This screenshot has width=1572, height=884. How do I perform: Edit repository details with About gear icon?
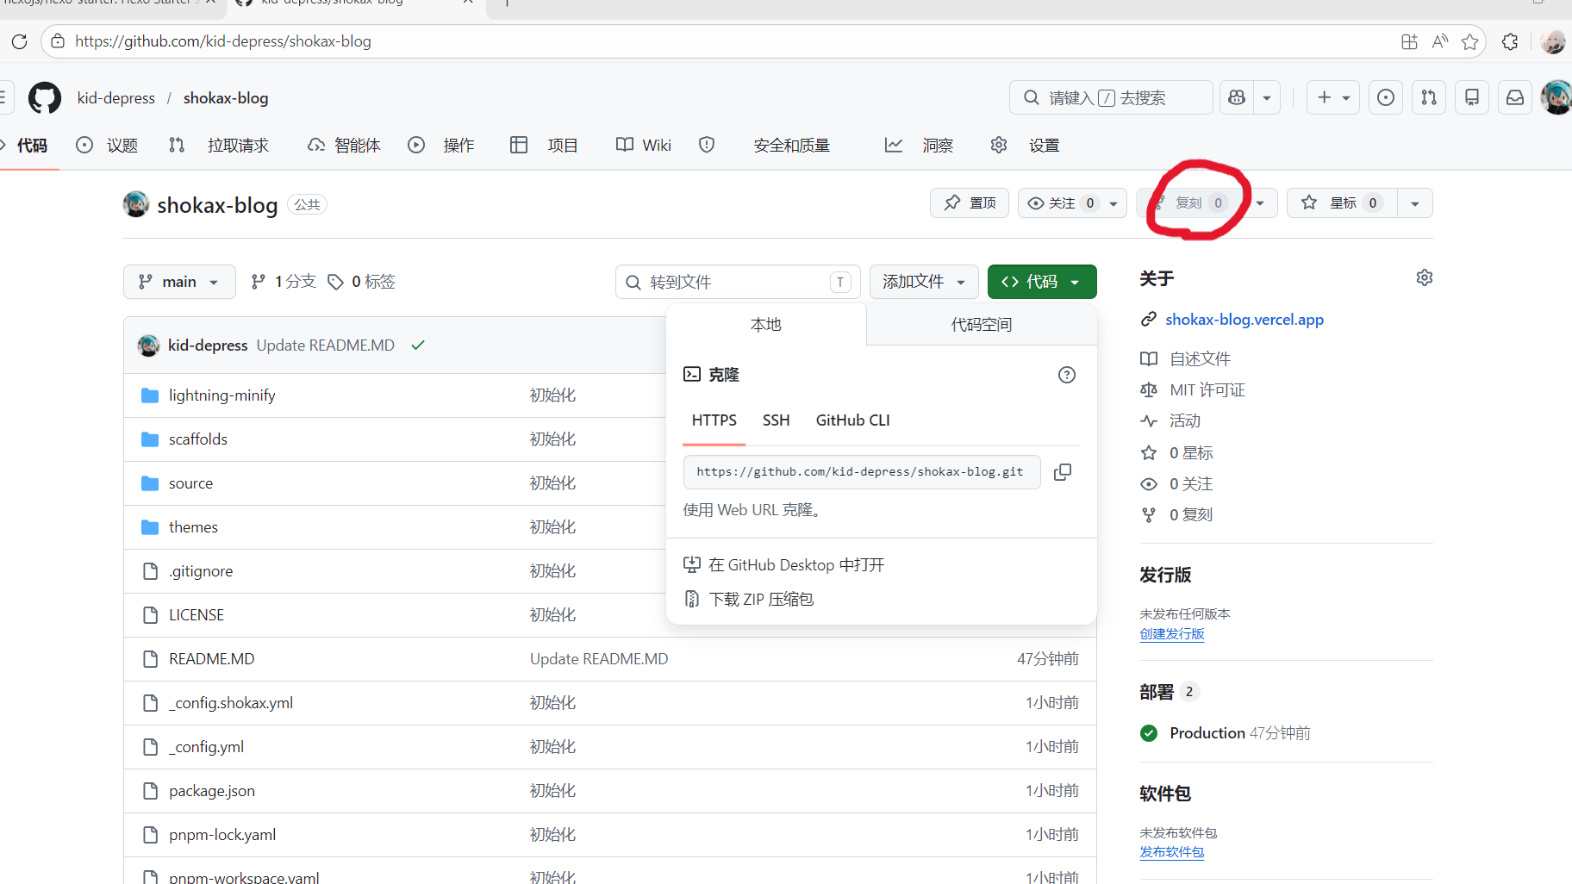pyautogui.click(x=1425, y=277)
